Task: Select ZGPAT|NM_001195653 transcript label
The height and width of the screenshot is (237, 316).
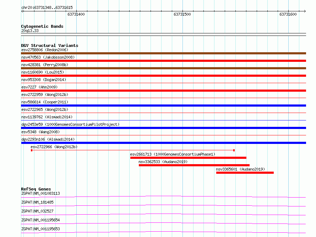Action: (x=40, y=229)
